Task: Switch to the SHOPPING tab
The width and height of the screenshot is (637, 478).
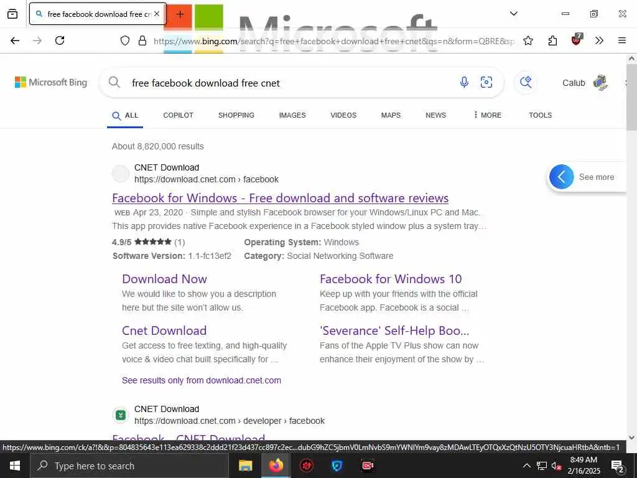Action: point(236,115)
